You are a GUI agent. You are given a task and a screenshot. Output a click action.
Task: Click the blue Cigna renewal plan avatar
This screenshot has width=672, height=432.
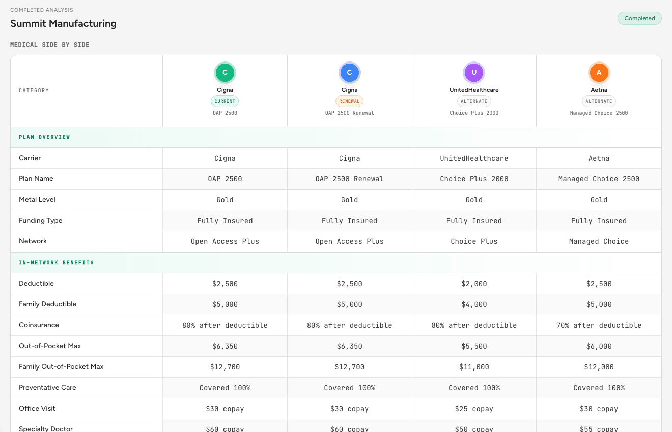pos(349,73)
